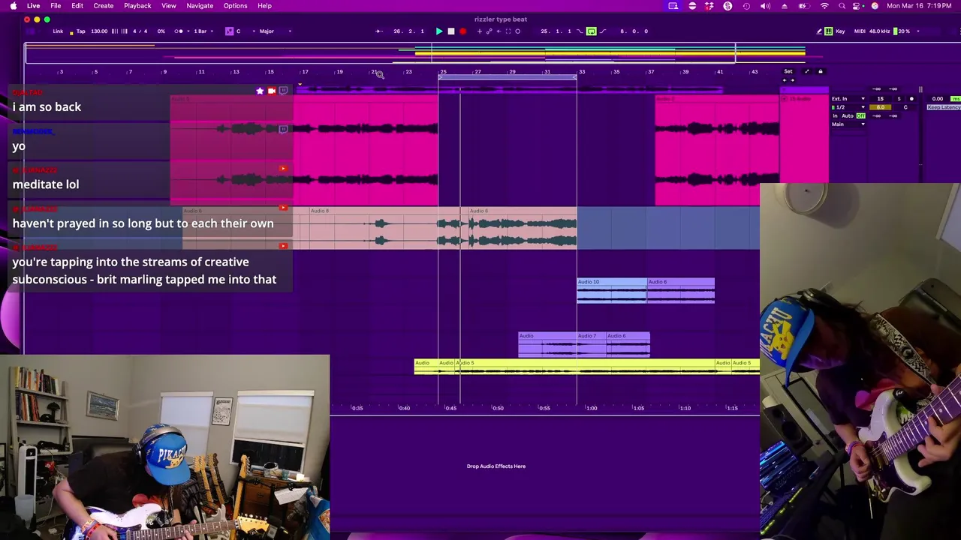Open the Major scale dropdown
This screenshot has height=540, width=961.
coord(275,31)
